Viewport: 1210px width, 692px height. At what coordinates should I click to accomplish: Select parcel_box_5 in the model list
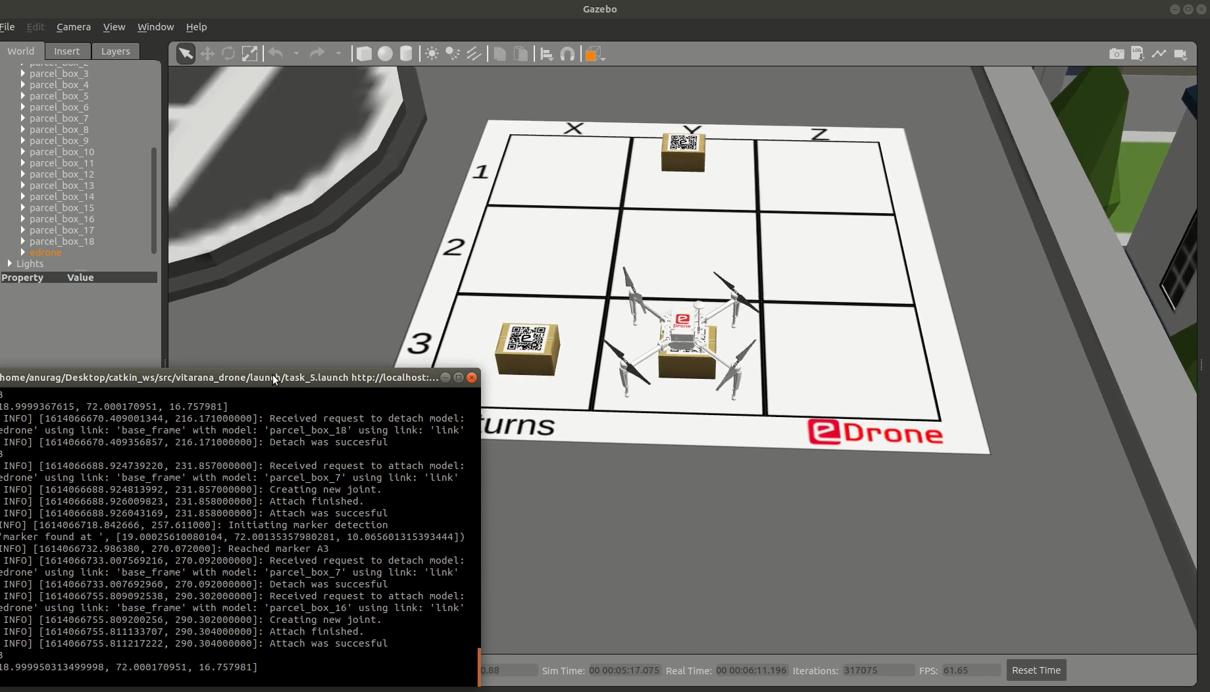click(59, 96)
